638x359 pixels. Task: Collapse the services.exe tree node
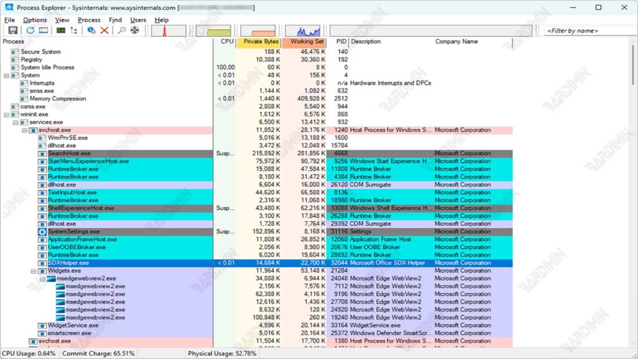click(x=16, y=122)
